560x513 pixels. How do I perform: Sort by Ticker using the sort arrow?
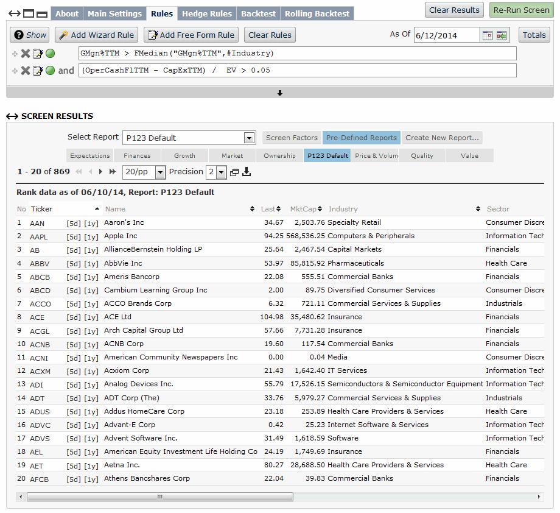[x=97, y=208]
